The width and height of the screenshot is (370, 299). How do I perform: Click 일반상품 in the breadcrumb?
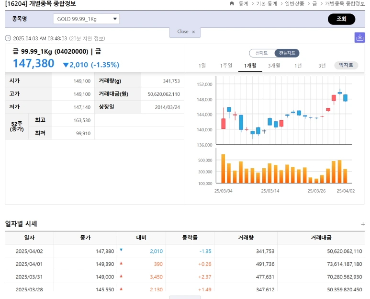(x=294, y=3)
